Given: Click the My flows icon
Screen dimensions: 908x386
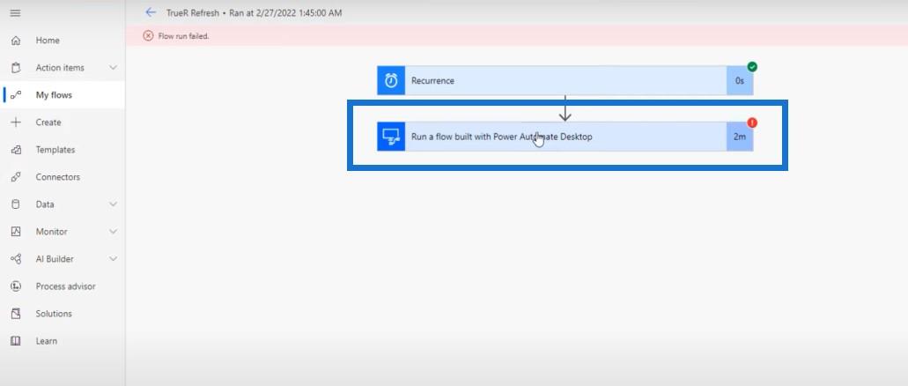Looking at the screenshot, I should [x=16, y=95].
